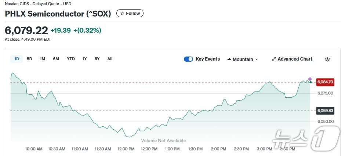Show YTD chart range
Screen dimensions: 345x156
pos(71,59)
